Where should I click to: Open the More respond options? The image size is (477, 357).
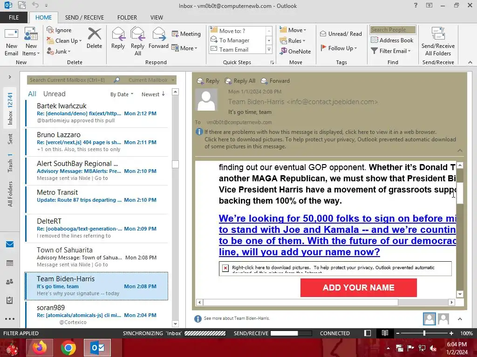184,48
